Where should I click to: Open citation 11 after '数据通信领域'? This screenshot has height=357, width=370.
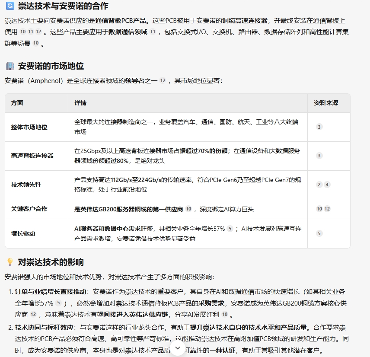[x=153, y=32]
